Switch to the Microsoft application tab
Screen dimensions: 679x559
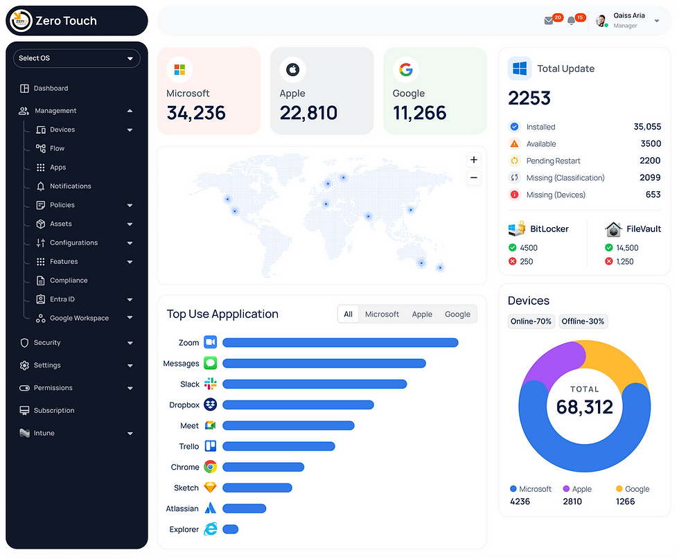tap(382, 314)
